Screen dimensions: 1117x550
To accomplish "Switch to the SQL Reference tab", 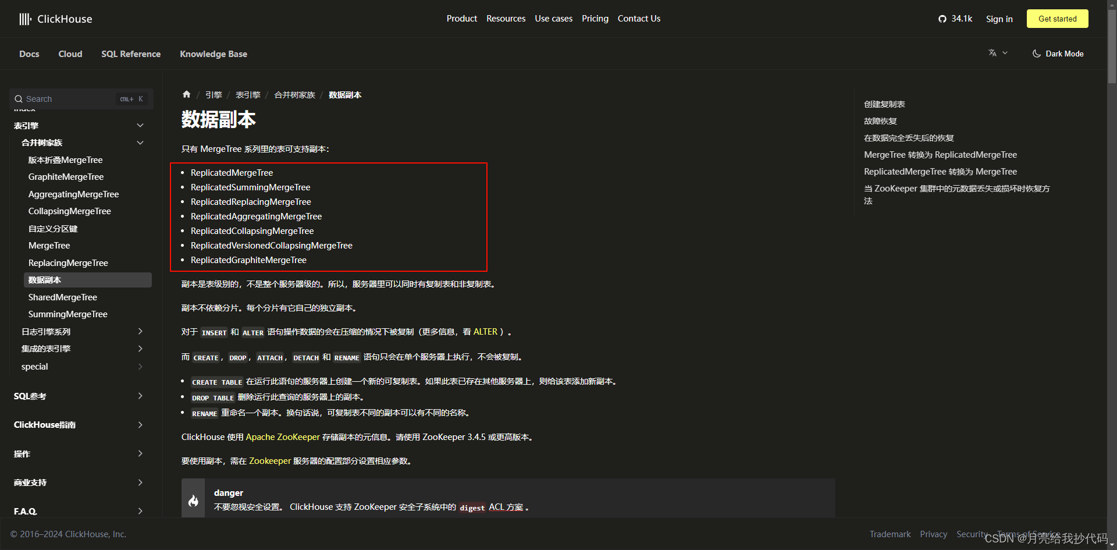I will [131, 54].
